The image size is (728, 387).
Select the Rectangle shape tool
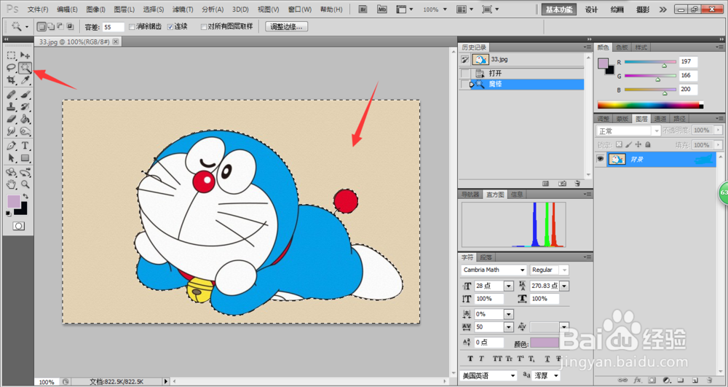pyautogui.click(x=25, y=158)
